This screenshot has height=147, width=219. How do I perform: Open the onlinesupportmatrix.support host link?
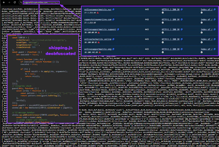click(x=100, y=30)
